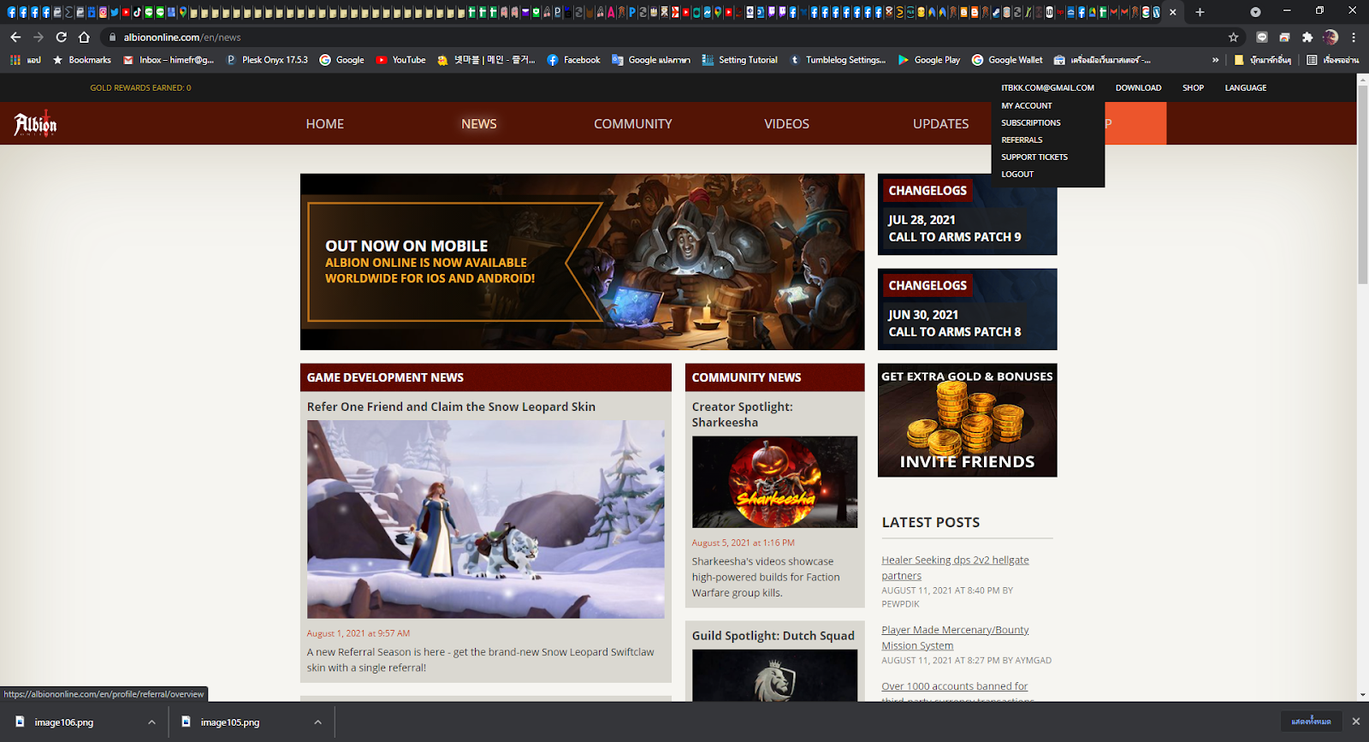Open Snow Leopard article image
This screenshot has height=742, width=1369.
click(485, 519)
